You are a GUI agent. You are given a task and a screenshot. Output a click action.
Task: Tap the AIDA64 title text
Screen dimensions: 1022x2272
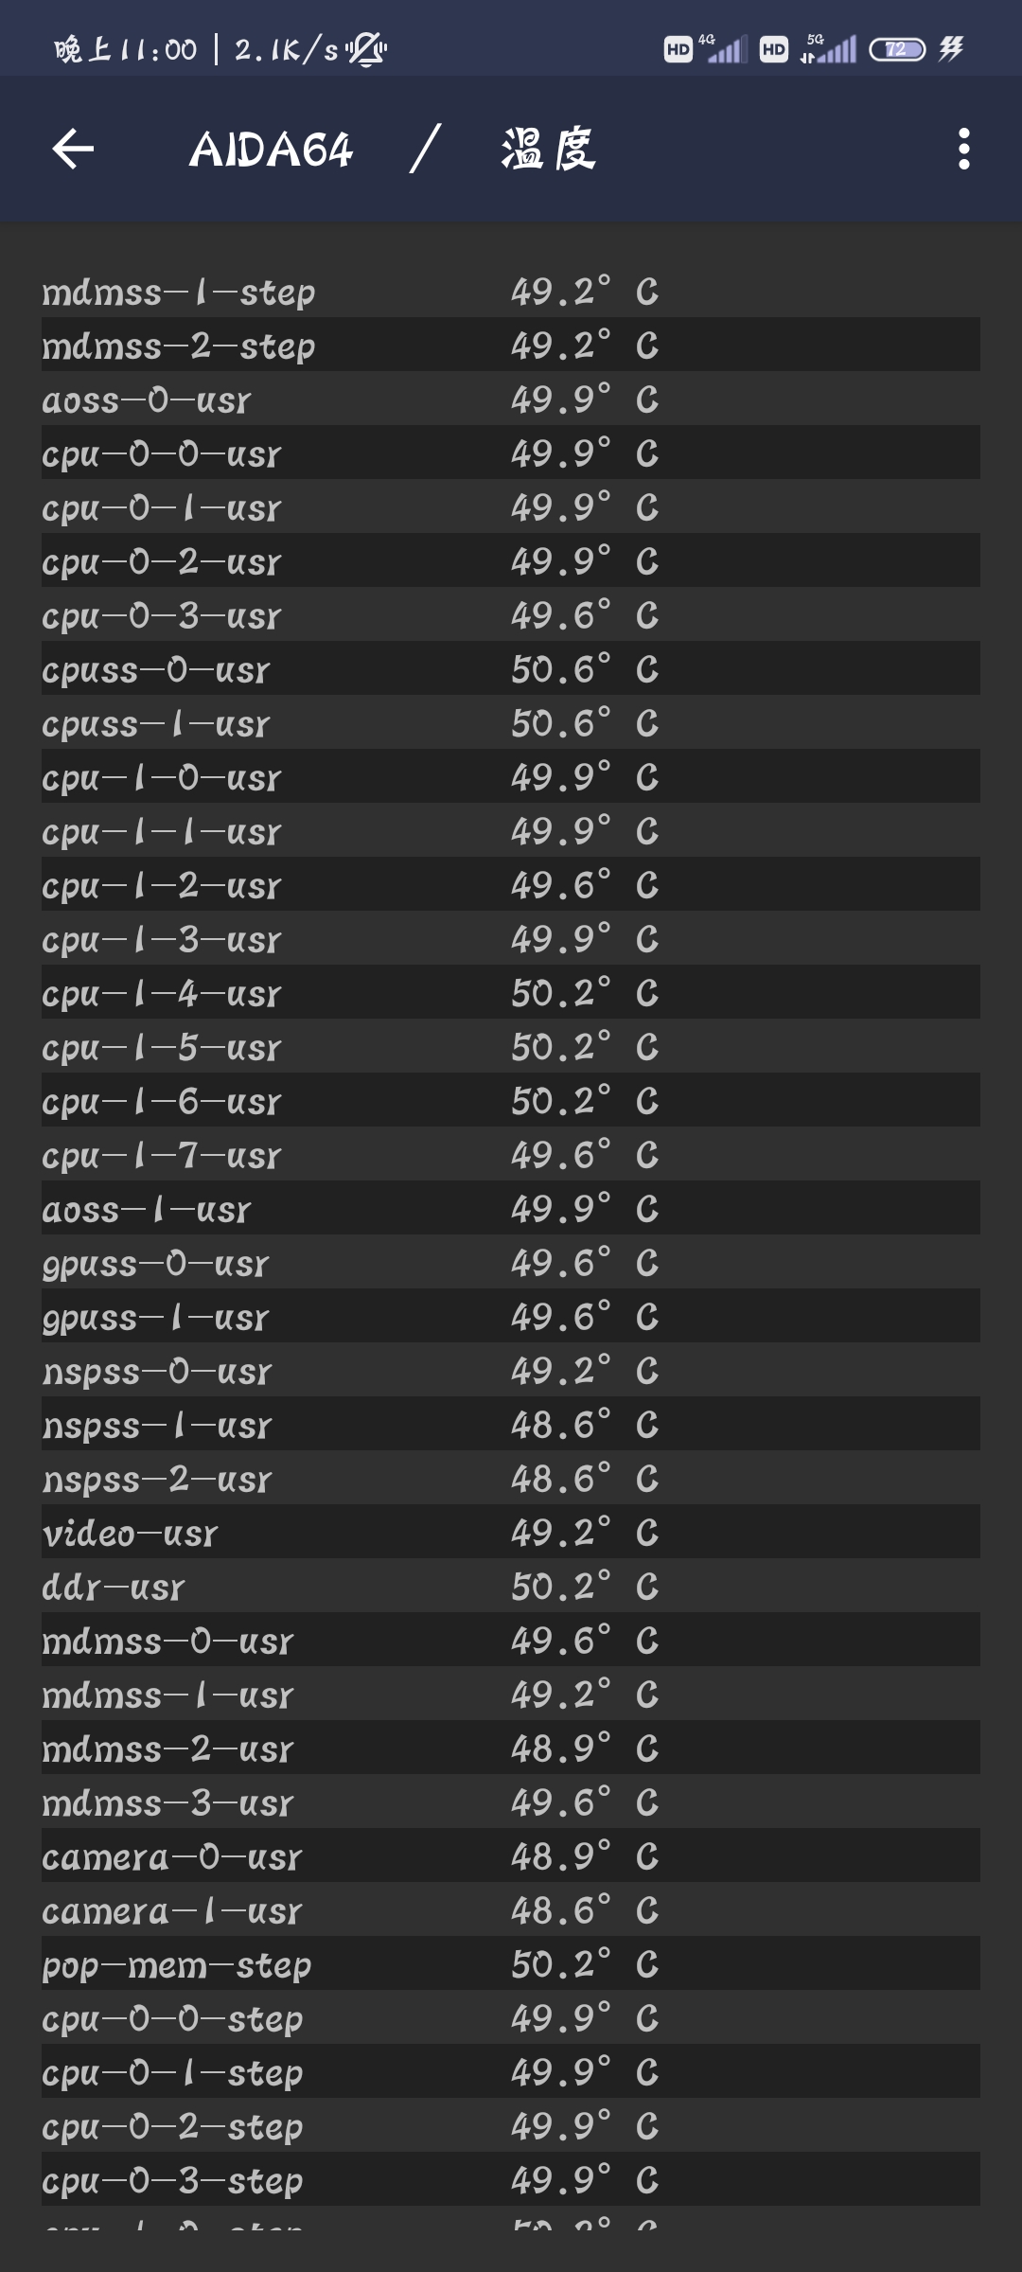(x=271, y=150)
